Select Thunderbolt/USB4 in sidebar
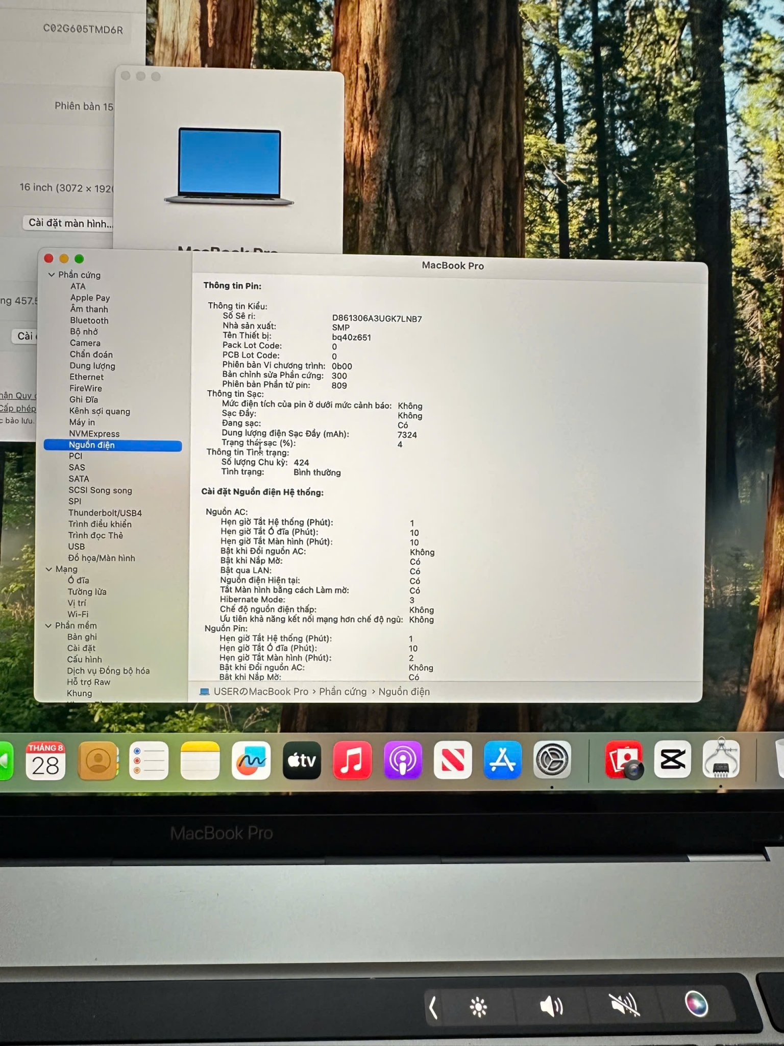784x1046 pixels. click(105, 513)
